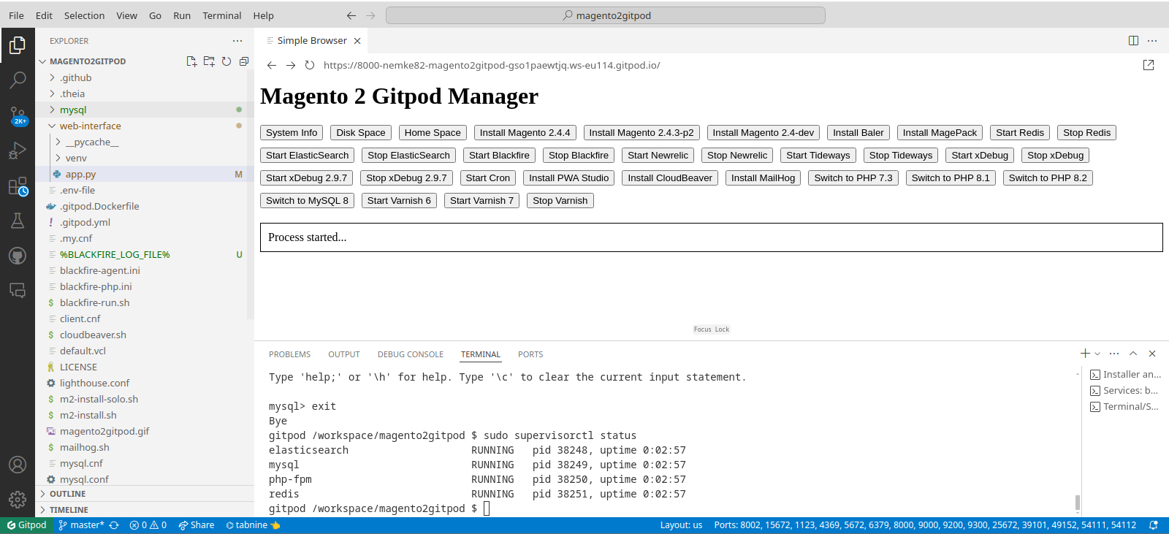Go forward in Simple Browser
This screenshot has width=1169, height=534.
(x=291, y=65)
